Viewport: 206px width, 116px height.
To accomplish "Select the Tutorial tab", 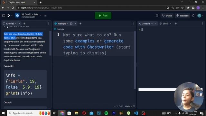I will 10,24.
